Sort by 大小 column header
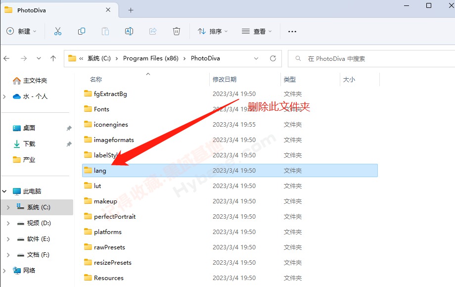This screenshot has height=287, width=455. [349, 80]
